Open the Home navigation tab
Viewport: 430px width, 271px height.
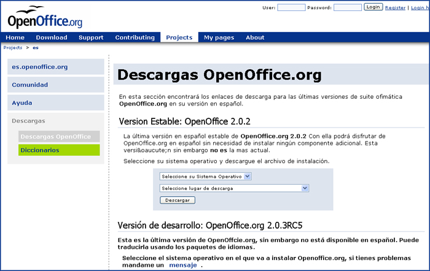[15, 37]
